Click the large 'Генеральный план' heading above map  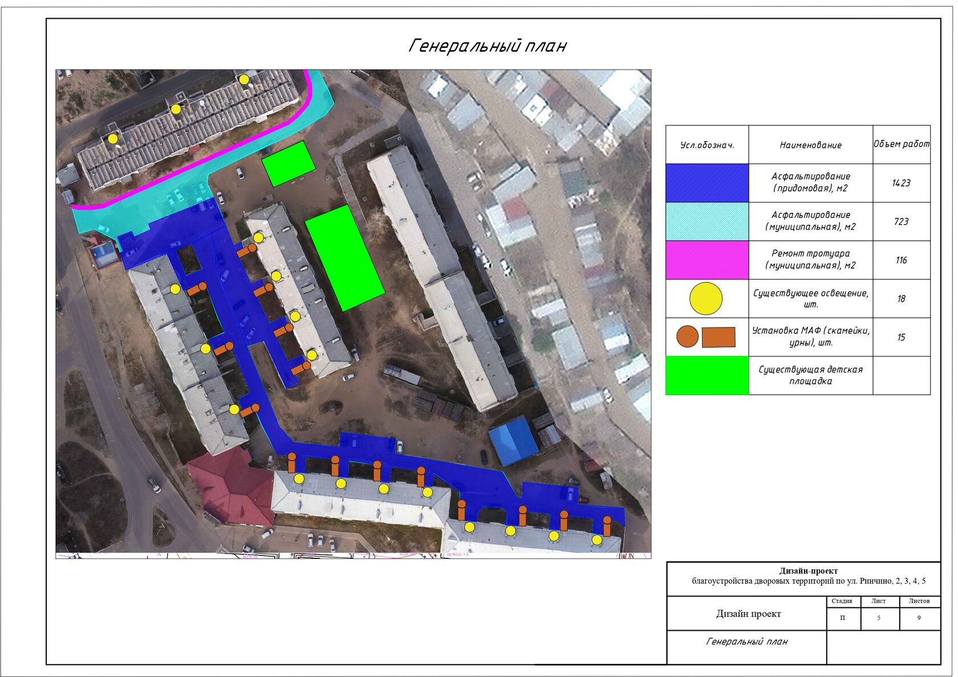[488, 46]
